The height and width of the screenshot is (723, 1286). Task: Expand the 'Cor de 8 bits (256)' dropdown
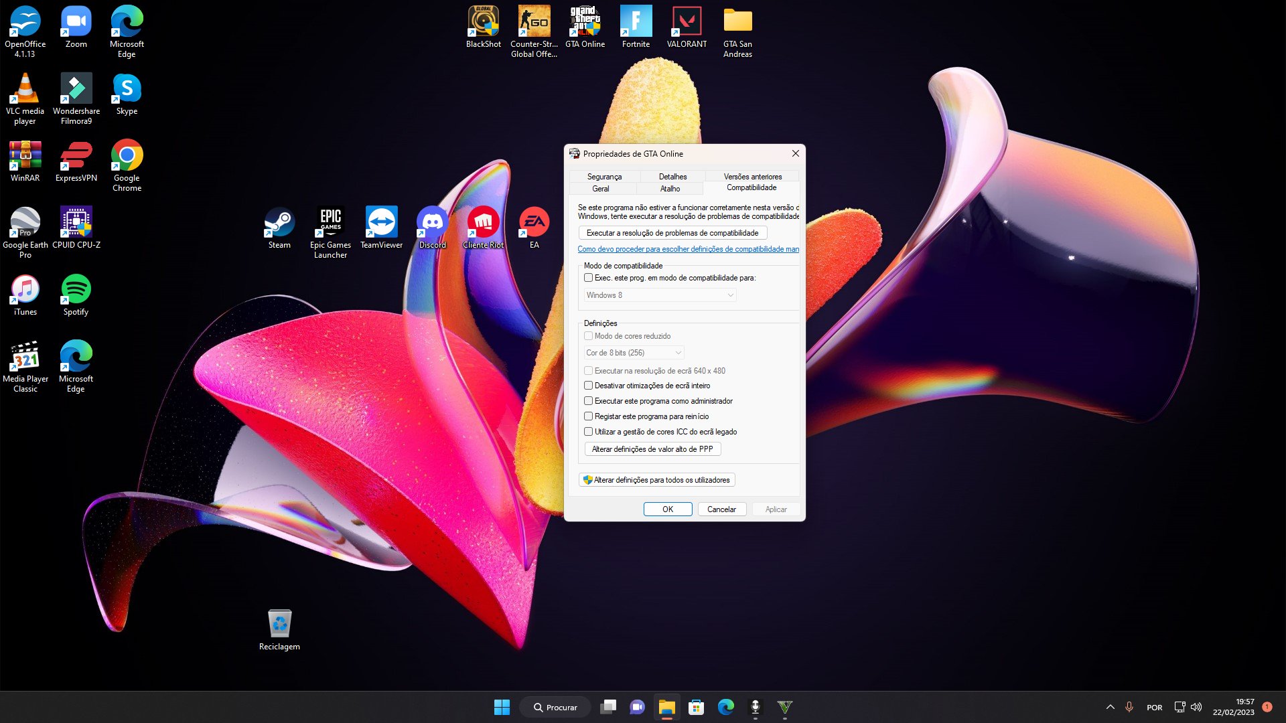click(634, 353)
